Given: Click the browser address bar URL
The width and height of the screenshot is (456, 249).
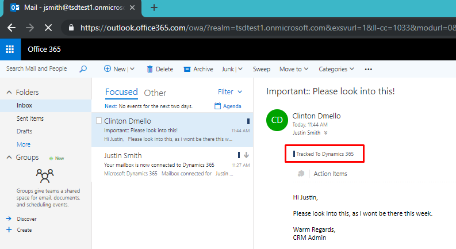Looking at the screenshot, I should [x=267, y=28].
